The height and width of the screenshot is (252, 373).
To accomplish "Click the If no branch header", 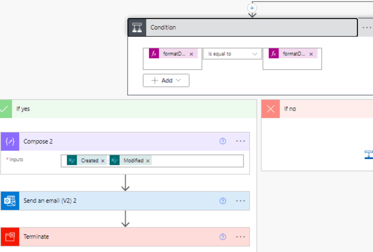I will [317, 109].
